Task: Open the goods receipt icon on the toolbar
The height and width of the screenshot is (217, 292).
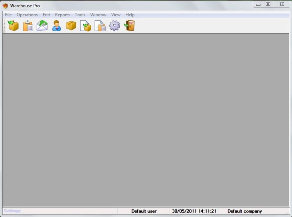Action: [13, 25]
